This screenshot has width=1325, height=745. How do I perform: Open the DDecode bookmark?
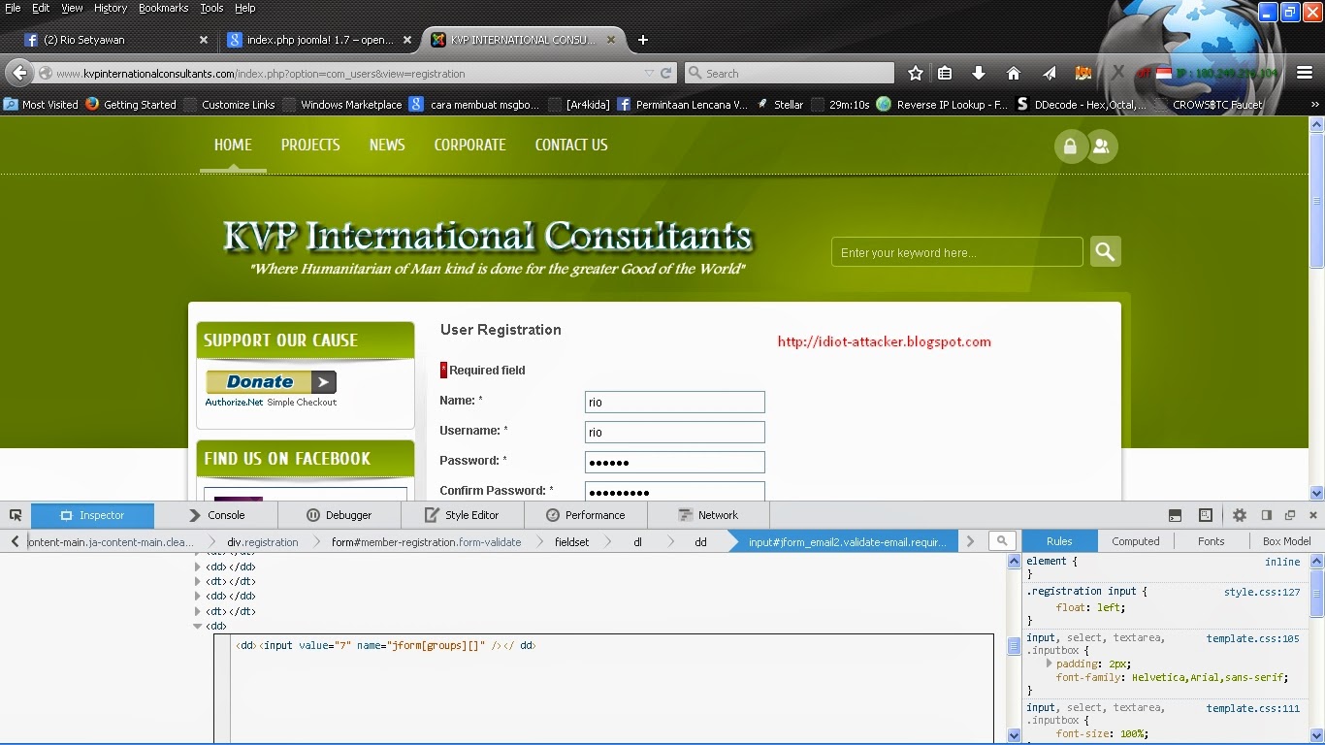coord(1082,104)
